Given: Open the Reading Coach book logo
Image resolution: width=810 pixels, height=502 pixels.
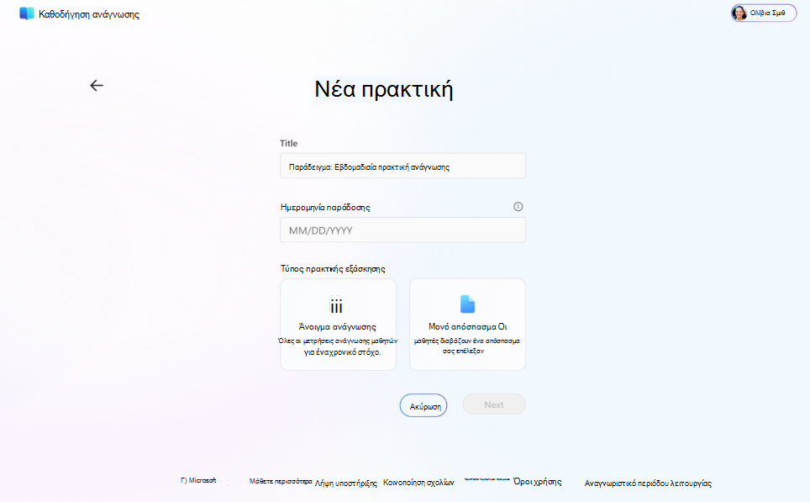Looking at the screenshot, I should point(26,14).
